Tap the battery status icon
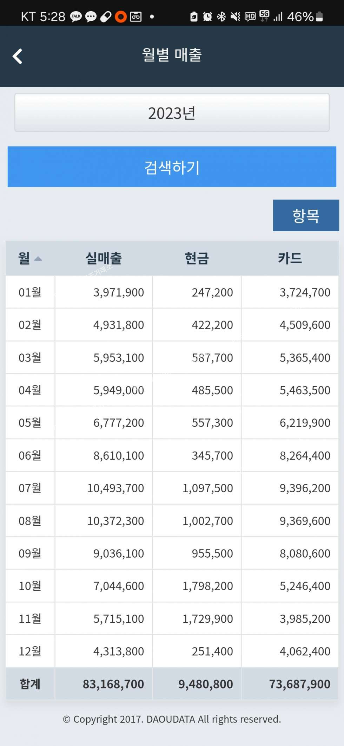Screen dimensions: 344x746 click(319, 17)
